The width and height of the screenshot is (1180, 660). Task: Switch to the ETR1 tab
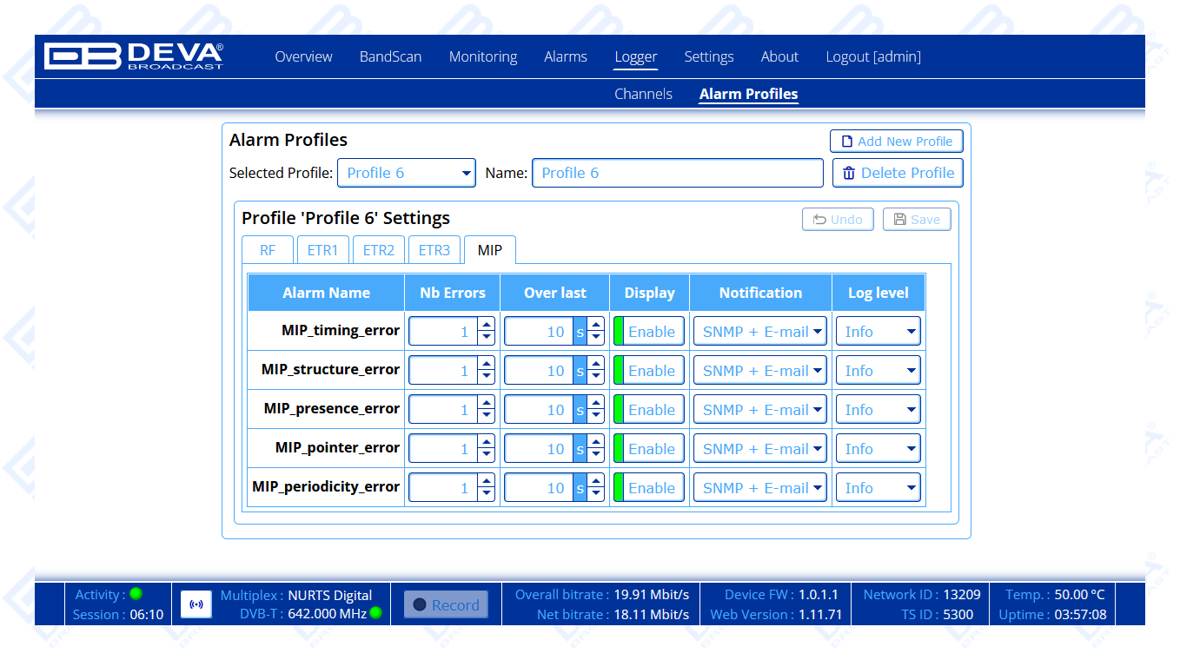pyautogui.click(x=322, y=250)
